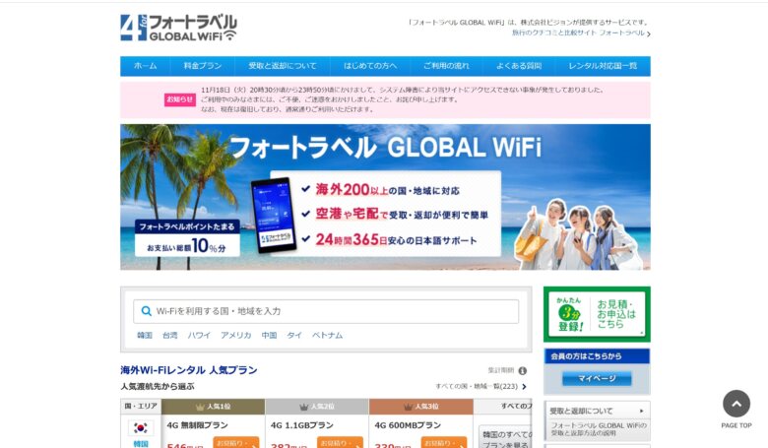Click the Fortravel GLOBAL WiFi logo
Viewport: 768px width, 448px height.
point(178,28)
